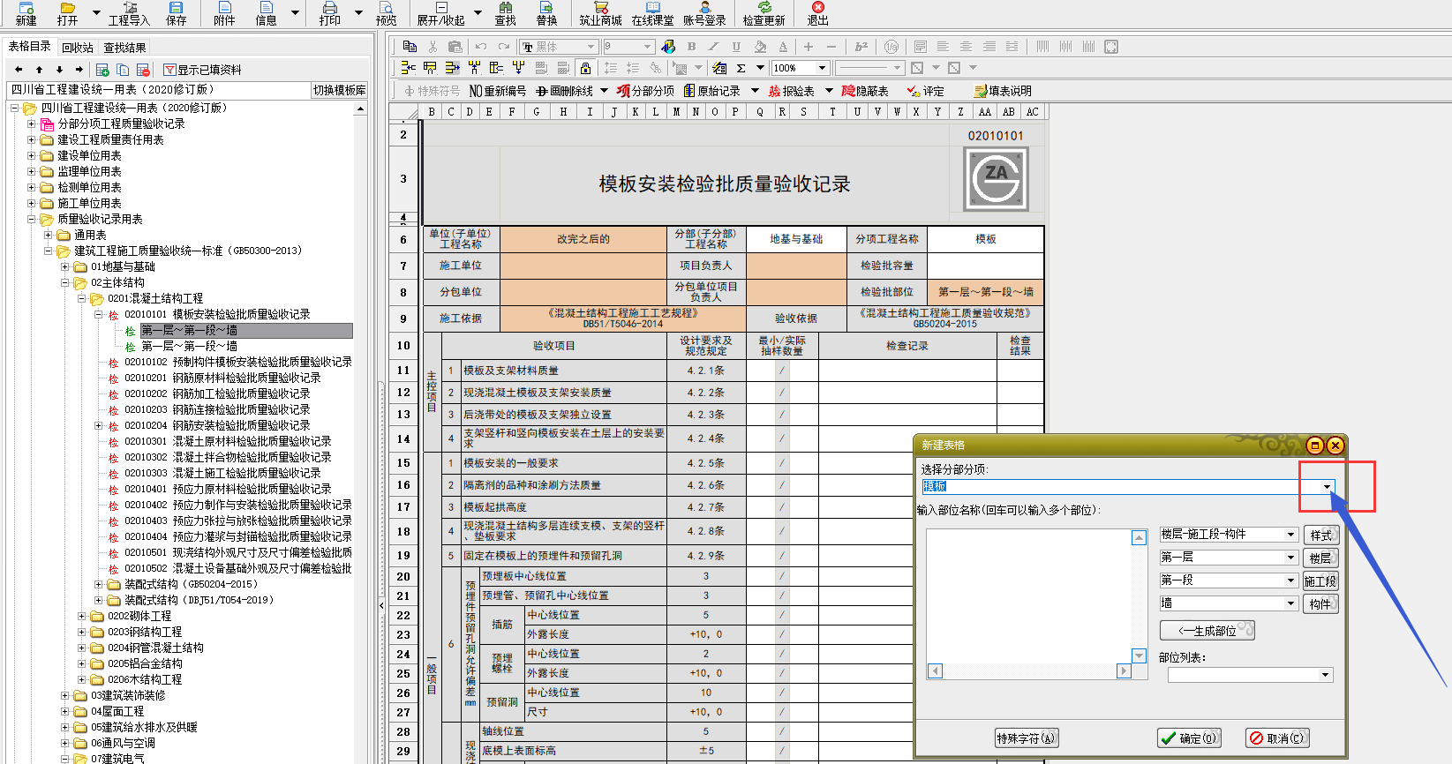
Task: Click the red 退出 exit icon
Action: 817,8
